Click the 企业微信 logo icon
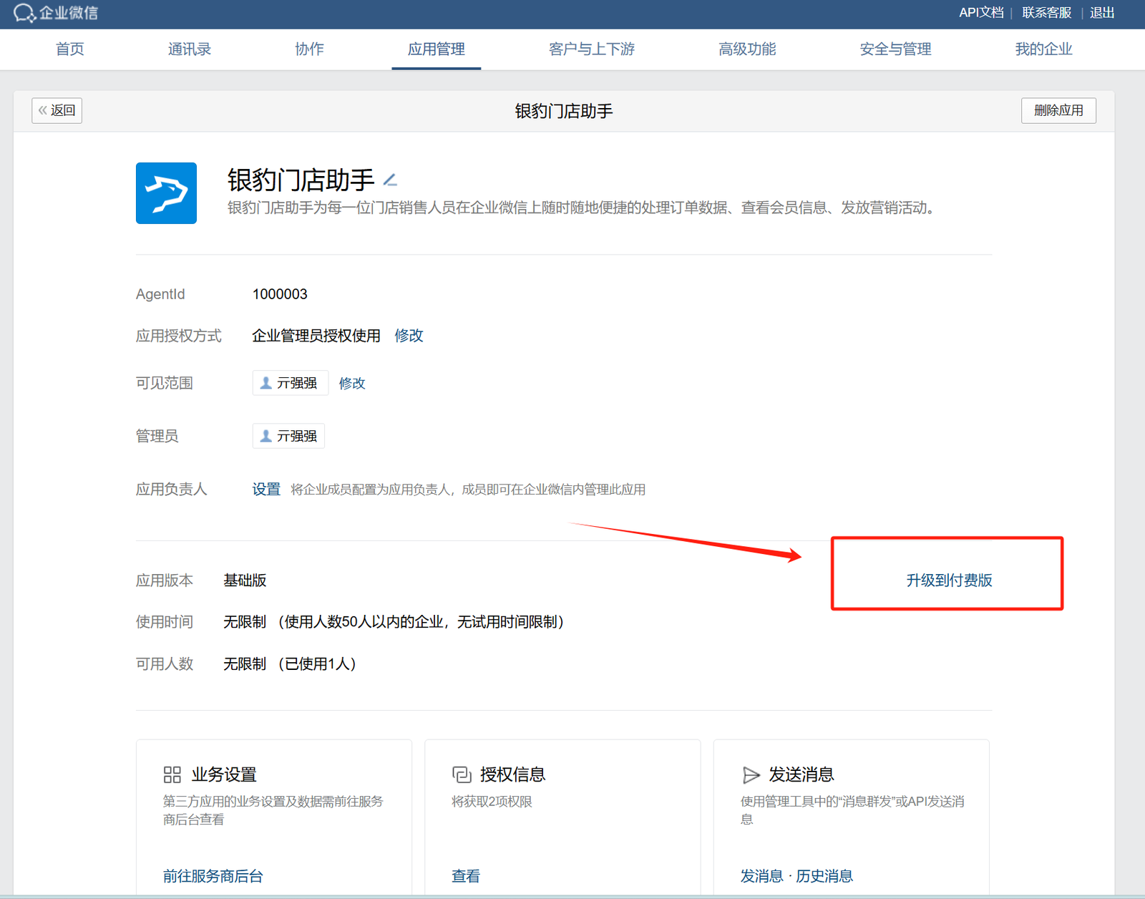This screenshot has height=899, width=1145. [x=24, y=13]
